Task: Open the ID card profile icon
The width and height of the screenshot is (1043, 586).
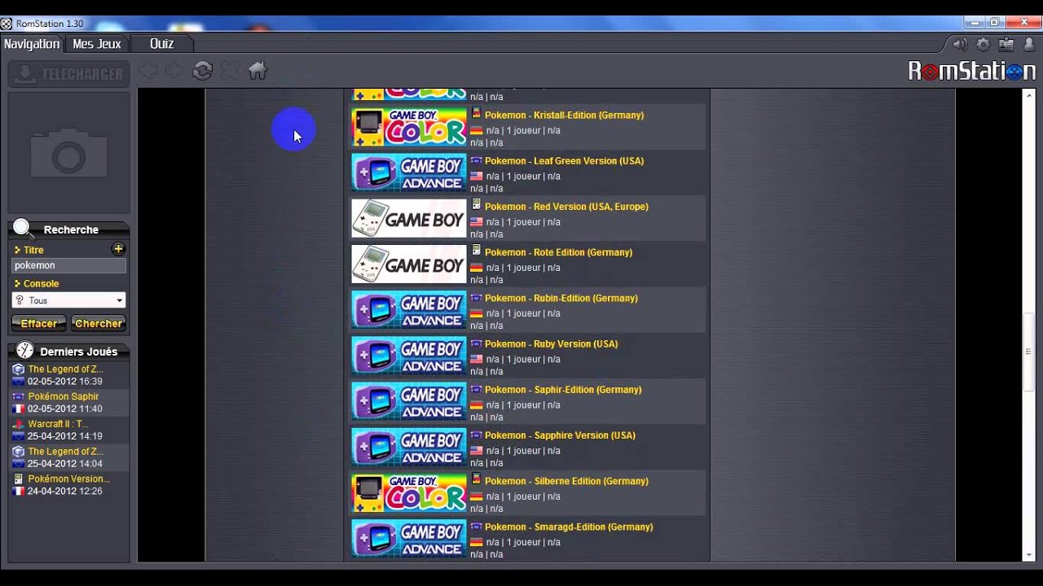Action: coord(1006,45)
